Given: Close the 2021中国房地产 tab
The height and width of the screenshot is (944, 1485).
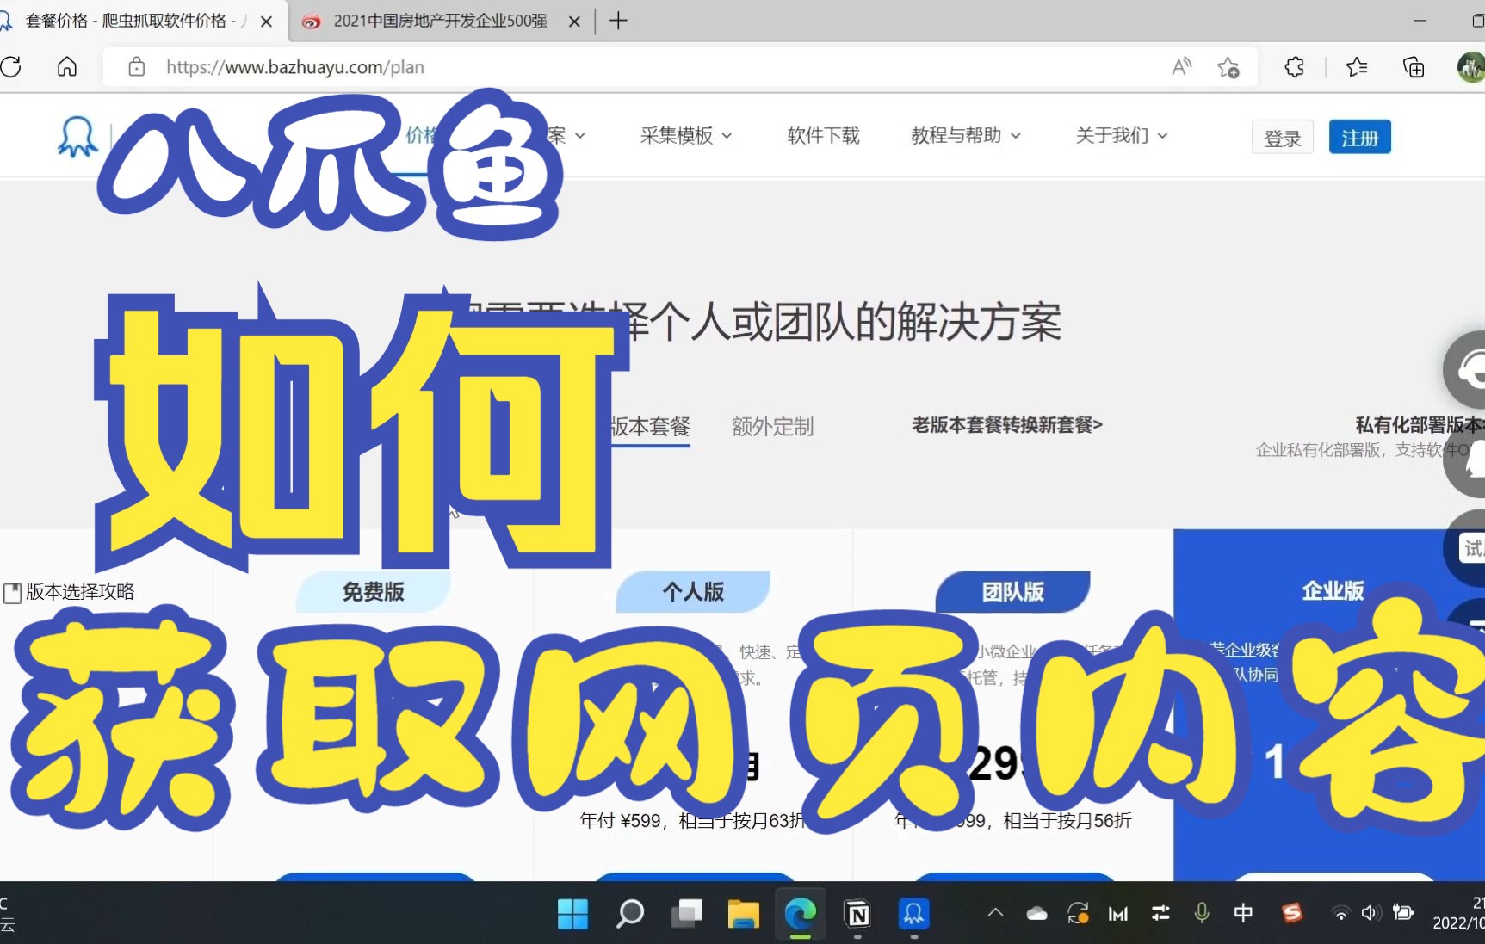Looking at the screenshot, I should click(574, 22).
